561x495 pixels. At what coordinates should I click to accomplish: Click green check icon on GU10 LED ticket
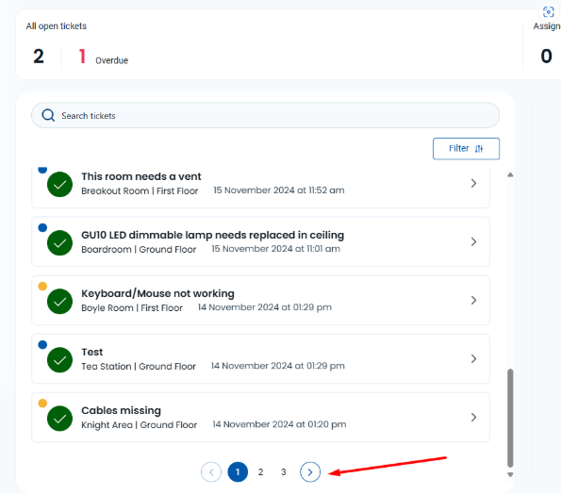point(59,243)
